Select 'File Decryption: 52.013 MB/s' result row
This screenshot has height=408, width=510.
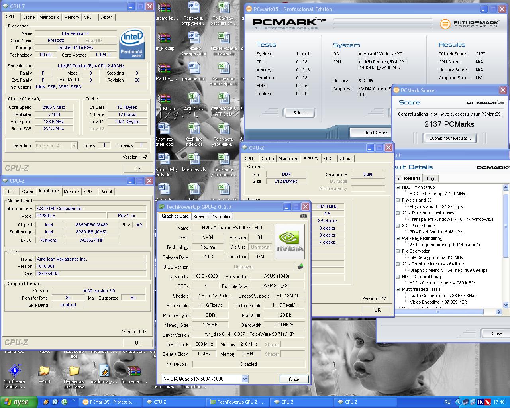point(437,257)
